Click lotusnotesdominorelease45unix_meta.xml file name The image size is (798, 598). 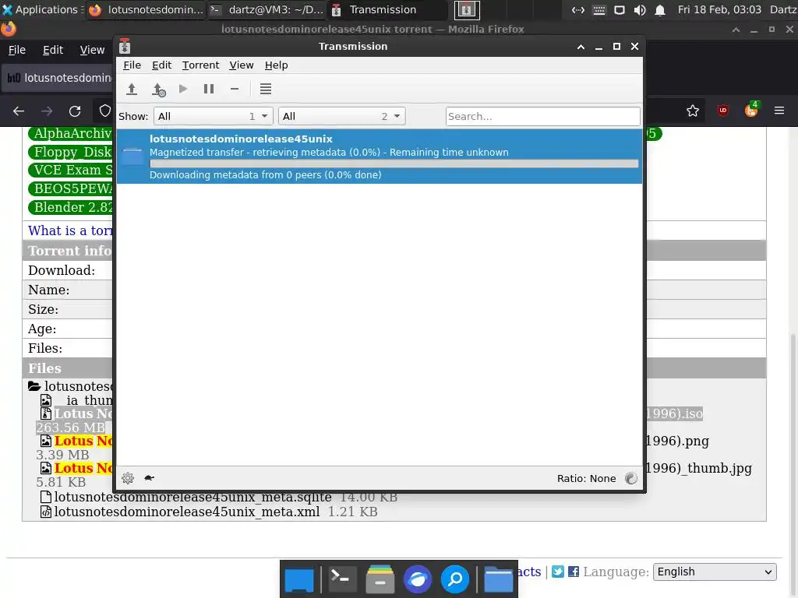tap(187, 512)
